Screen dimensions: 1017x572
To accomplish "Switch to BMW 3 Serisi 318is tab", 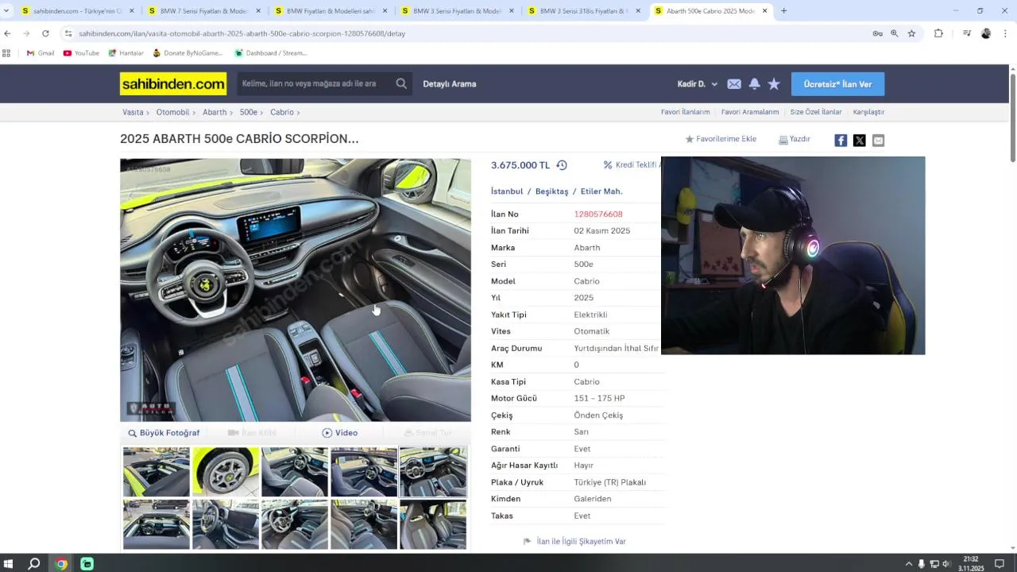I will (584, 11).
